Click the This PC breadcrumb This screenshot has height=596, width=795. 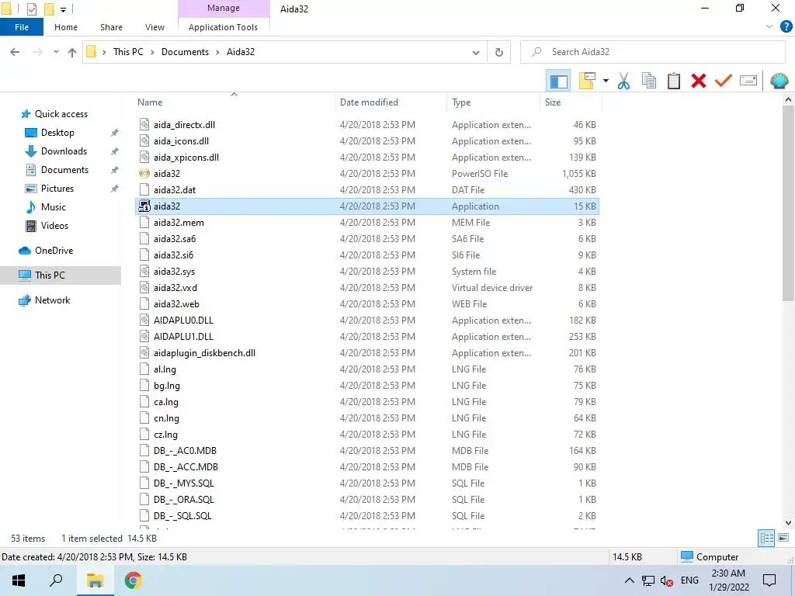[128, 52]
